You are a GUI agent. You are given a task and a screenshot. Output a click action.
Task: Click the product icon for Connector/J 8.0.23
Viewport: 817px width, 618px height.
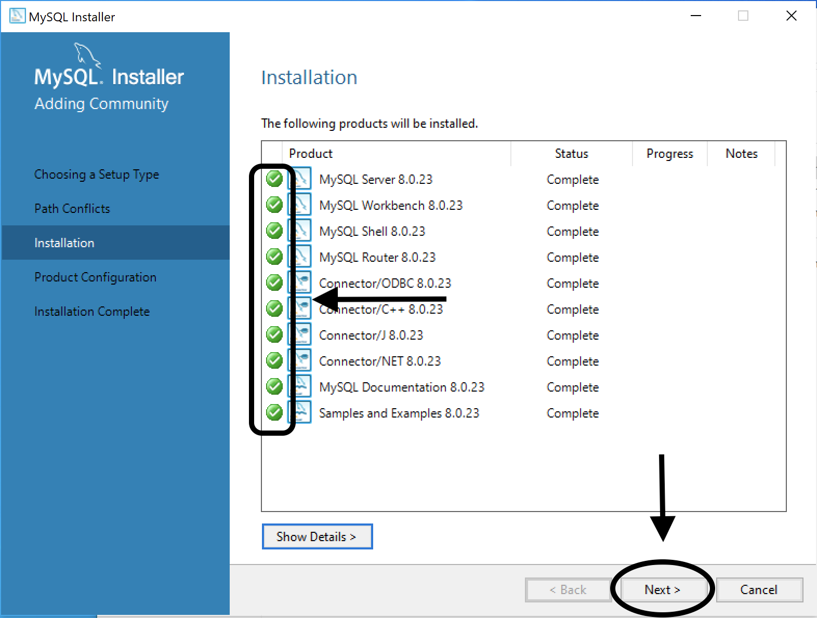[x=300, y=334]
